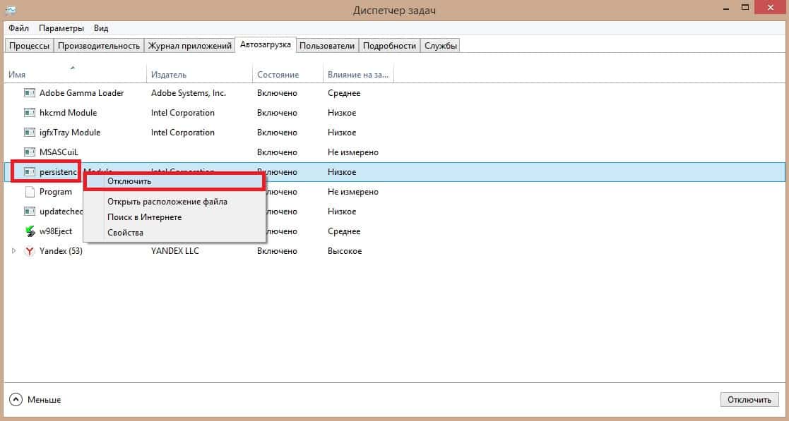Click the blank Program file icon
This screenshot has height=421, width=789.
29,192
